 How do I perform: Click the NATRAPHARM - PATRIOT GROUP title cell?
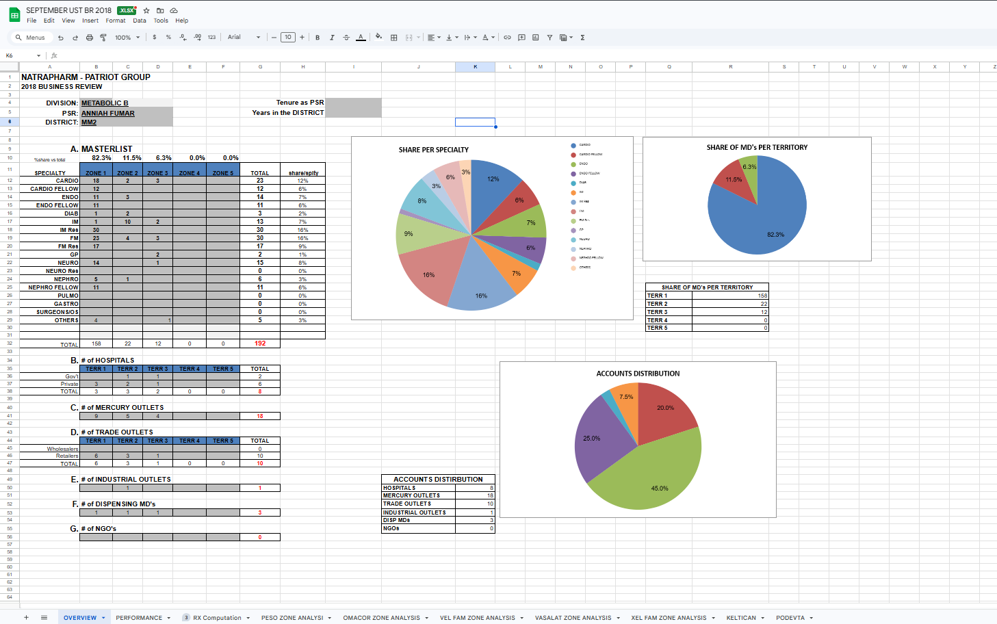(x=86, y=77)
